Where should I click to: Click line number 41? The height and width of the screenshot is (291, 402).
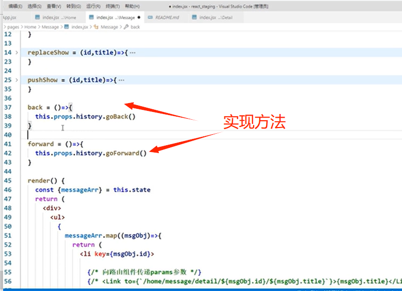click(x=8, y=144)
